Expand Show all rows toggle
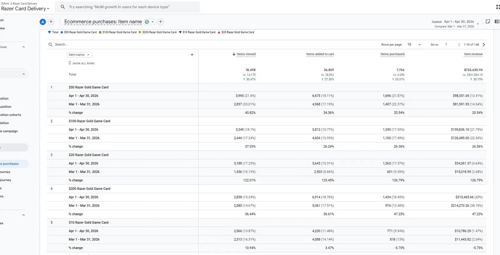 82,63
